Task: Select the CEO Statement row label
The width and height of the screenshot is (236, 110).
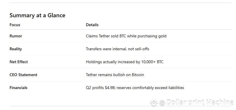Action: pos(23,75)
